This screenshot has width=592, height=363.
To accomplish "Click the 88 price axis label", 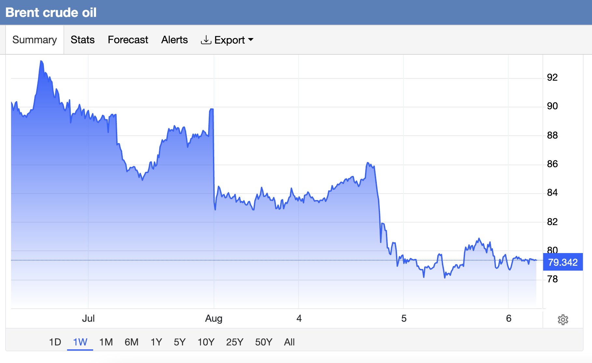I will point(552,135).
